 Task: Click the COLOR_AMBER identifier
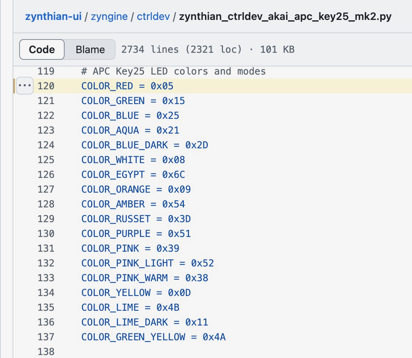pyautogui.click(x=113, y=204)
